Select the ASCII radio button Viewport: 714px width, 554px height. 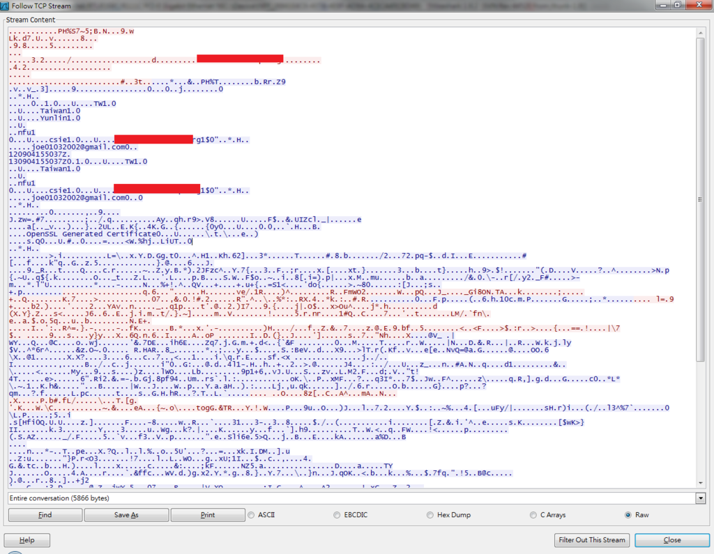pos(251,515)
